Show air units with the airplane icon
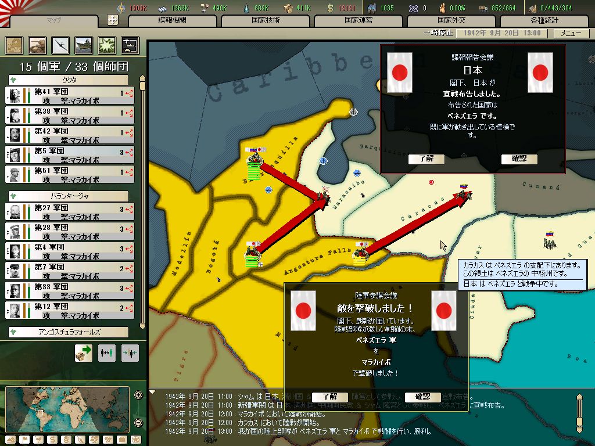This screenshot has width=595, height=446. pyautogui.click(x=60, y=45)
